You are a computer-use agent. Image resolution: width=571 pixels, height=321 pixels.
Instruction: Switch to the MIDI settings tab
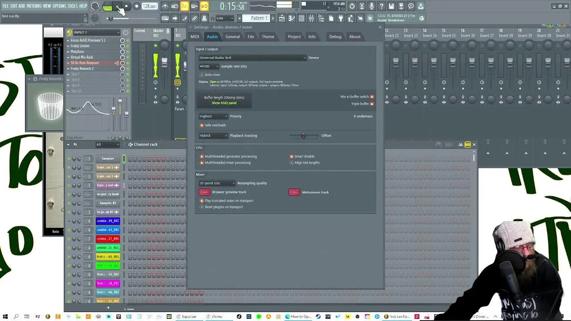(x=195, y=37)
